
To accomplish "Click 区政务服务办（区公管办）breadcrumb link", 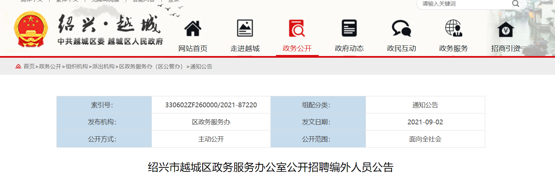I will click(152, 67).
